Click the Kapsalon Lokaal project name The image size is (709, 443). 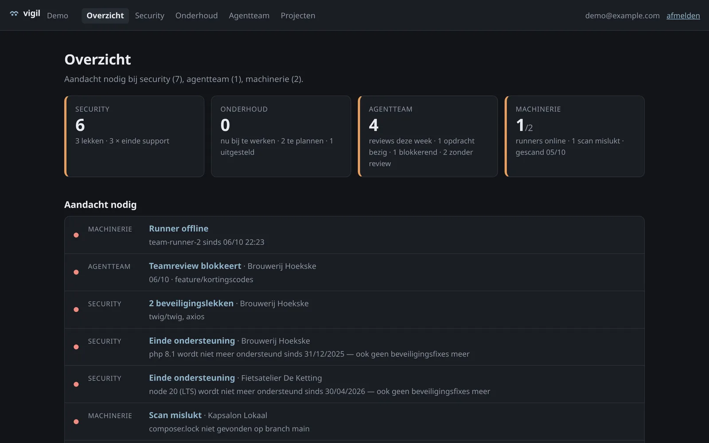click(x=238, y=416)
